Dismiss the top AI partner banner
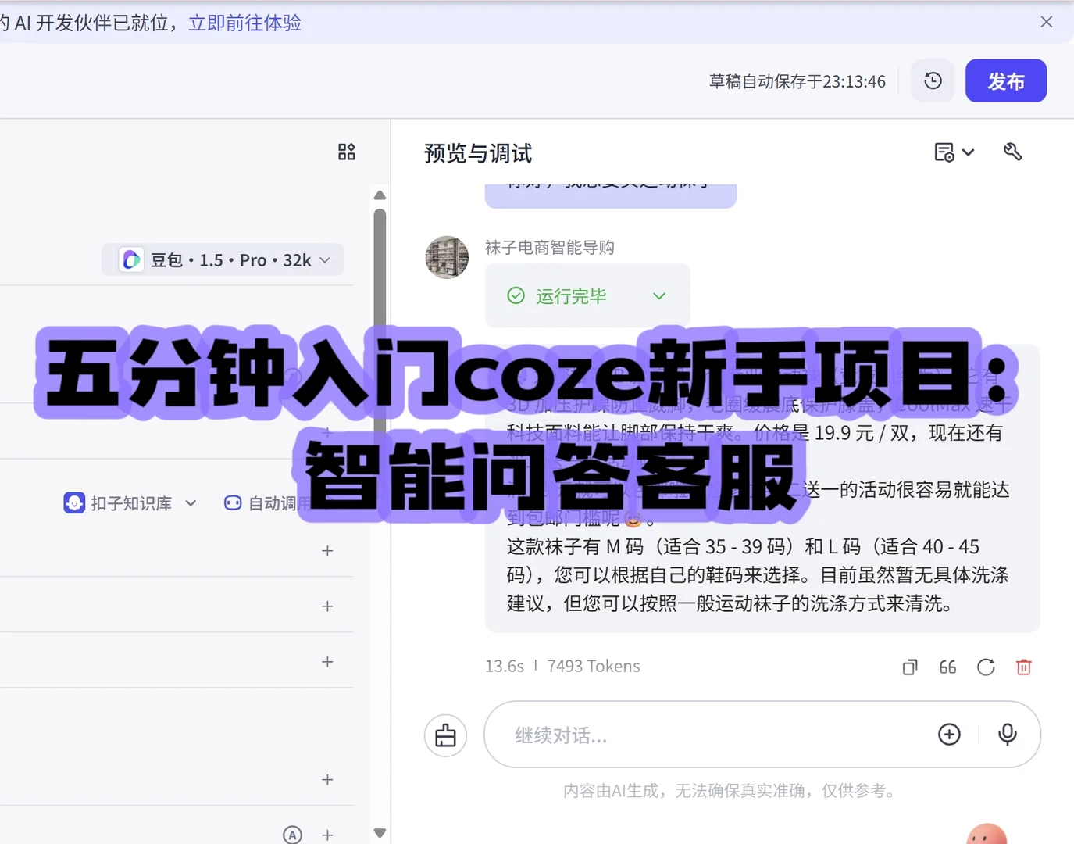The height and width of the screenshot is (844, 1074). tap(1047, 22)
